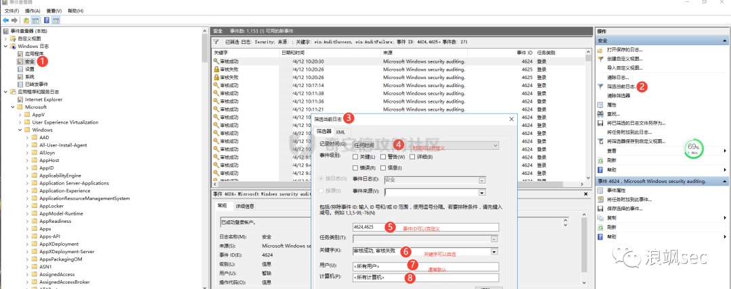
Task: Click 打开保存的日志 action
Action: click(624, 50)
